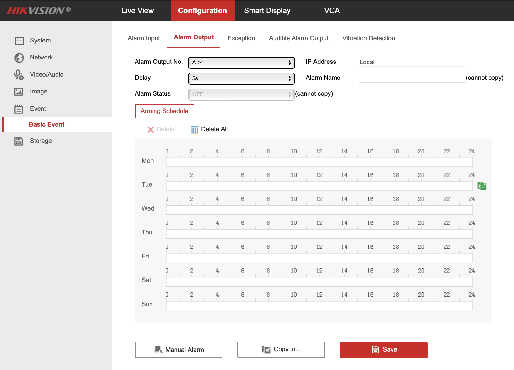Click the Sunday schedule timeline bar
Viewport: 514px width, 370px height.
(x=319, y=306)
